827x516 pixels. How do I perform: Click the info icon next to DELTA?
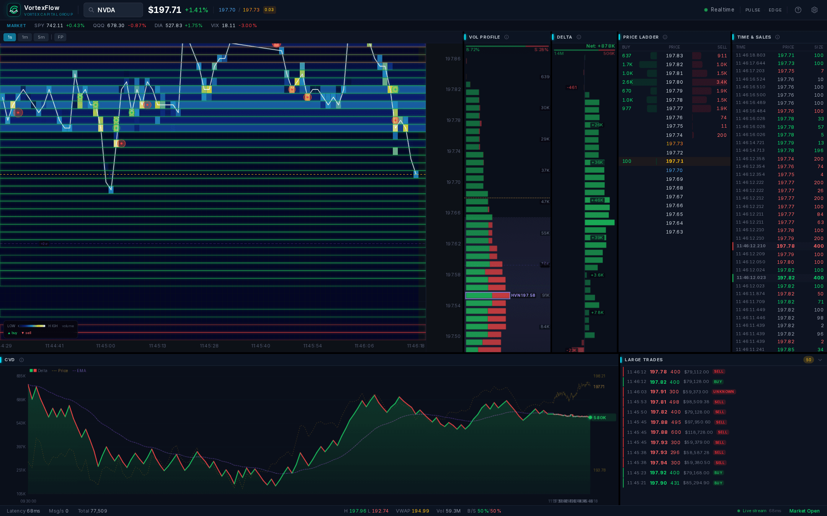[x=579, y=37]
